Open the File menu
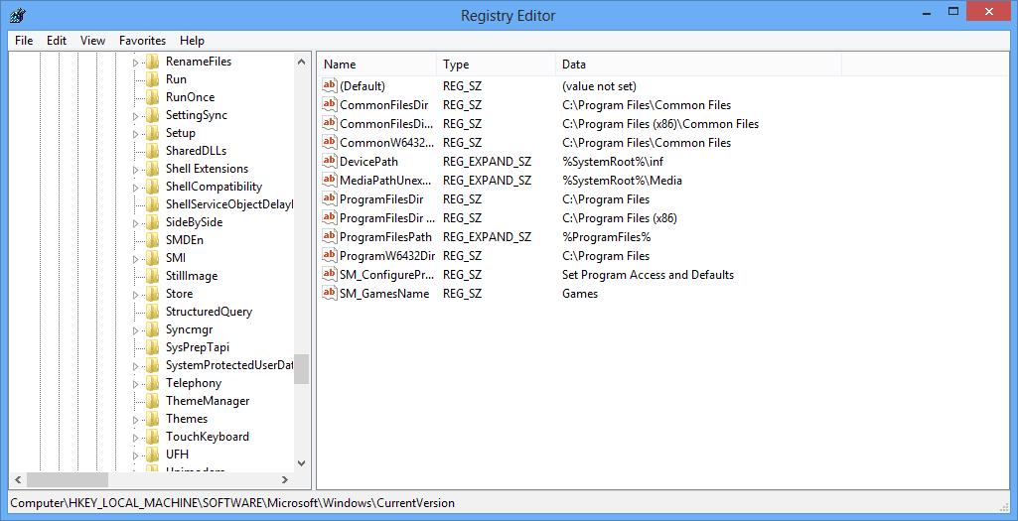 [24, 41]
